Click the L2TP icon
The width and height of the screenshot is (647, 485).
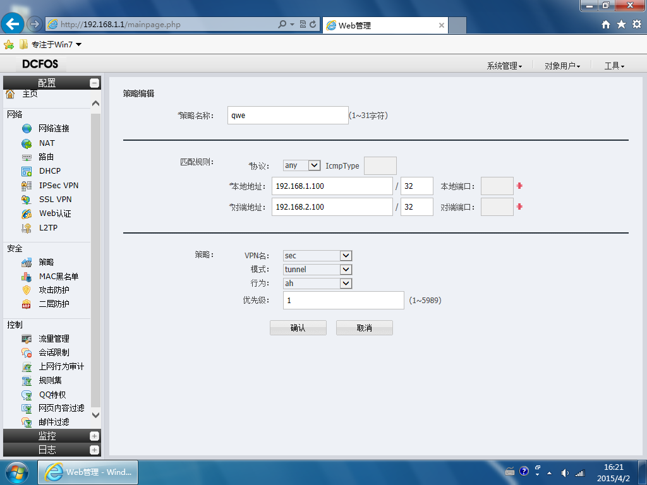(27, 228)
